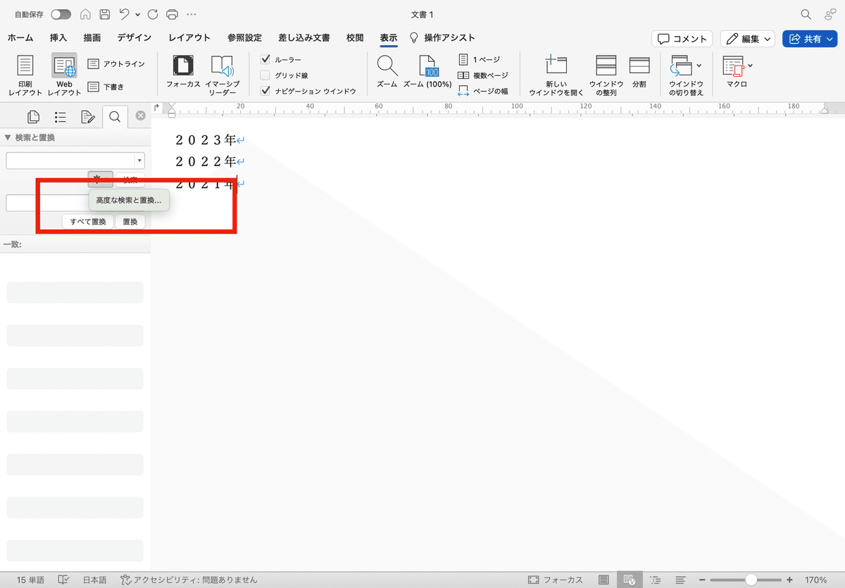Uncheck the ルーラー checkbox
The width and height of the screenshot is (845, 588).
click(x=265, y=59)
